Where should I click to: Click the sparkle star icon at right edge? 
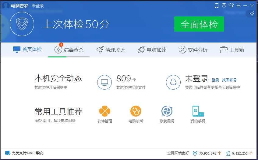[x=252, y=14]
